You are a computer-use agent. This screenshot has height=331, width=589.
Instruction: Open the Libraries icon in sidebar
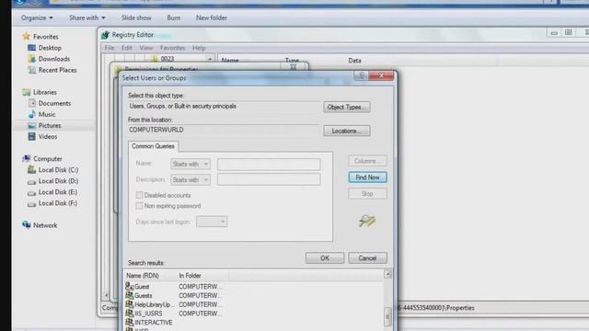pyautogui.click(x=27, y=92)
